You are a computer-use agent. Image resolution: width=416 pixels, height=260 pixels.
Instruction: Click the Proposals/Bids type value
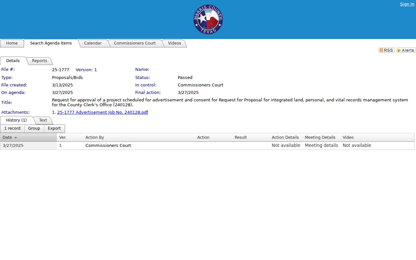coord(67,78)
